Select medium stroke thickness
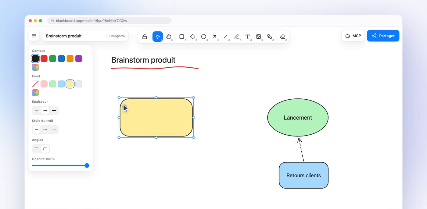 [x=45, y=111]
